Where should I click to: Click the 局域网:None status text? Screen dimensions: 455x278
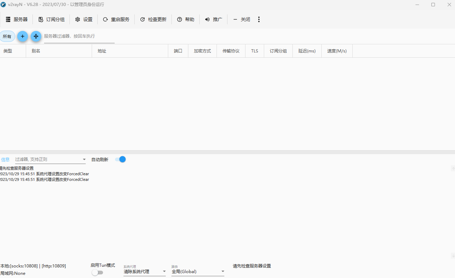(x=13, y=273)
